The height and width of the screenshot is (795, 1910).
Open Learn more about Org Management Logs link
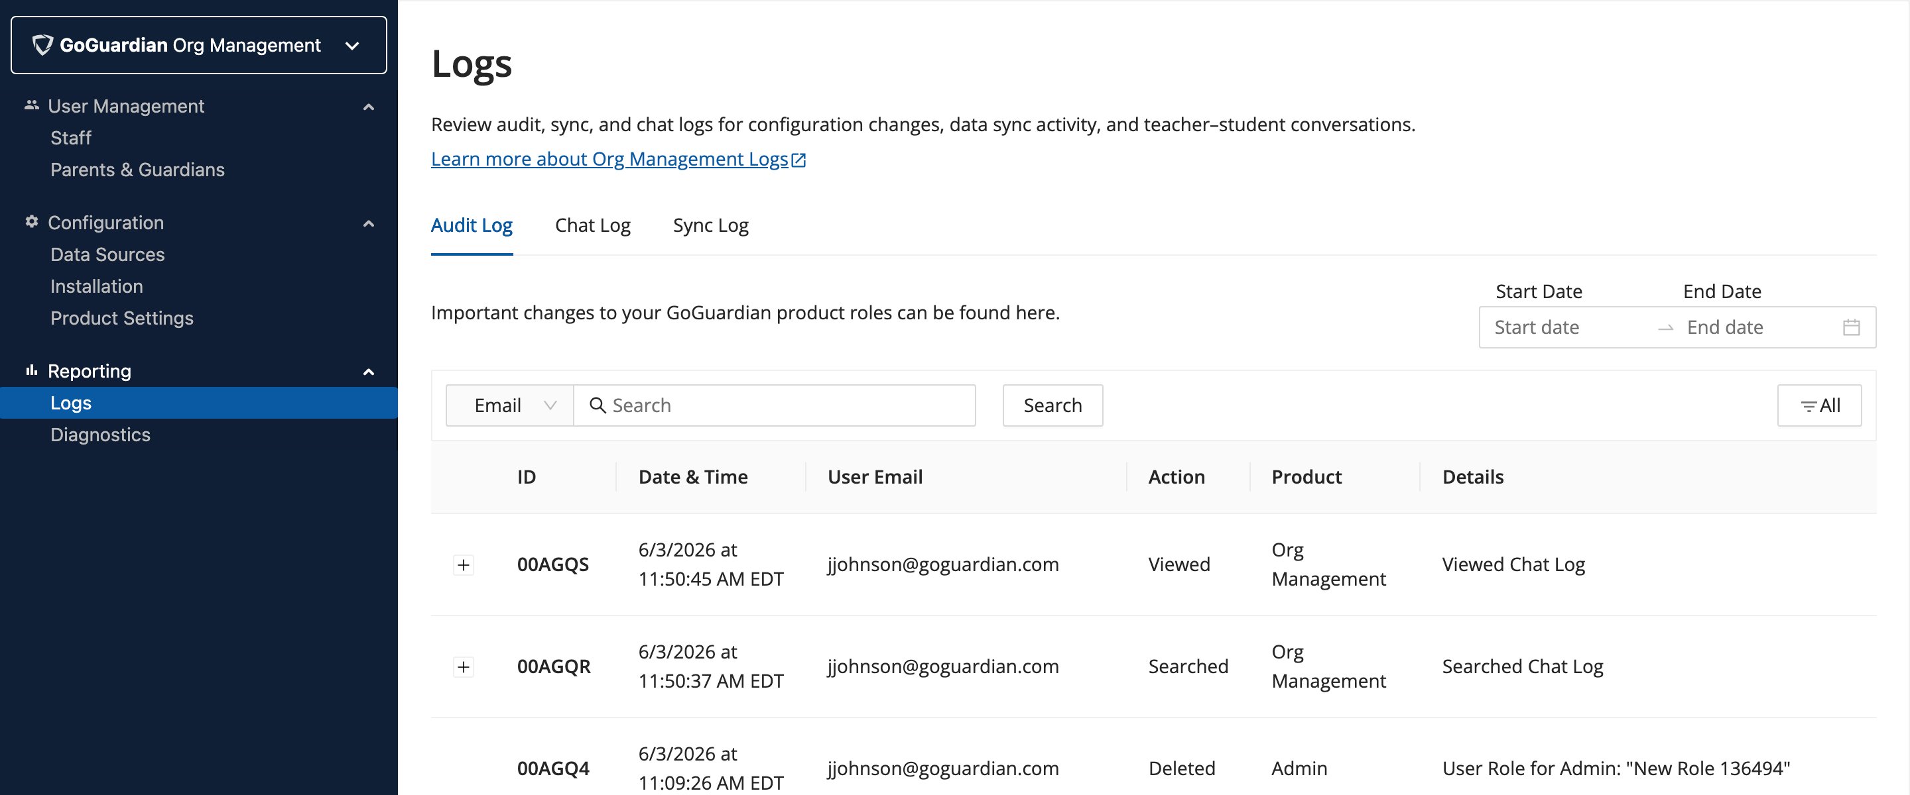tap(617, 159)
